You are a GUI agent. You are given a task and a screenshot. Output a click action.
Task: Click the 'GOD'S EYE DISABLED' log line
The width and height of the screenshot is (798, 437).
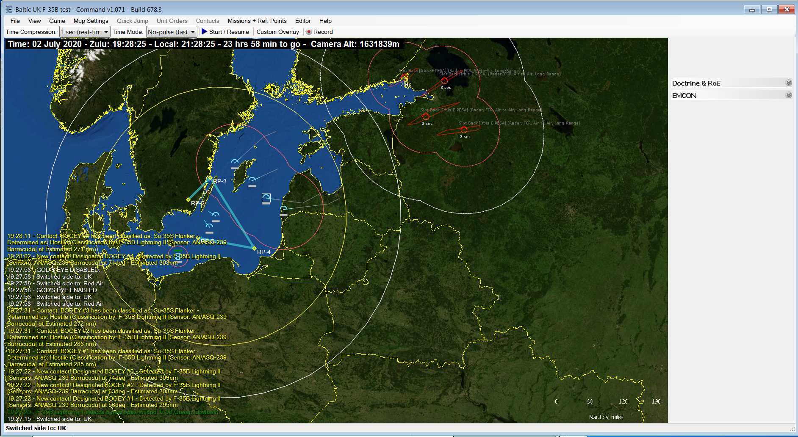(53, 270)
